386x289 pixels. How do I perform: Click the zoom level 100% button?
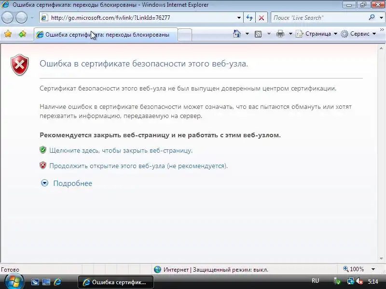[354, 269]
